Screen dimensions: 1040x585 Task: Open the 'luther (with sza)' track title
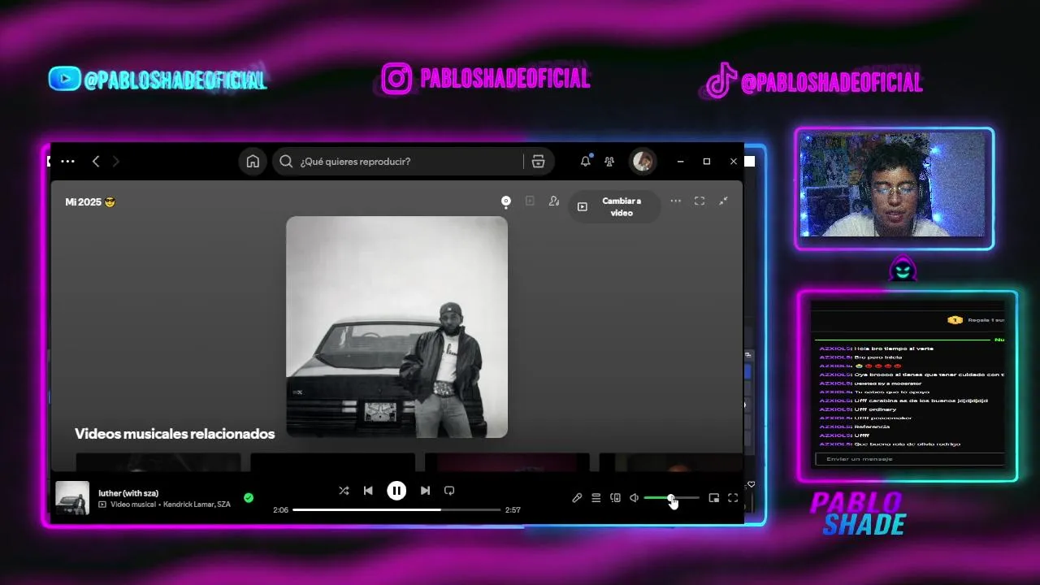click(x=128, y=493)
